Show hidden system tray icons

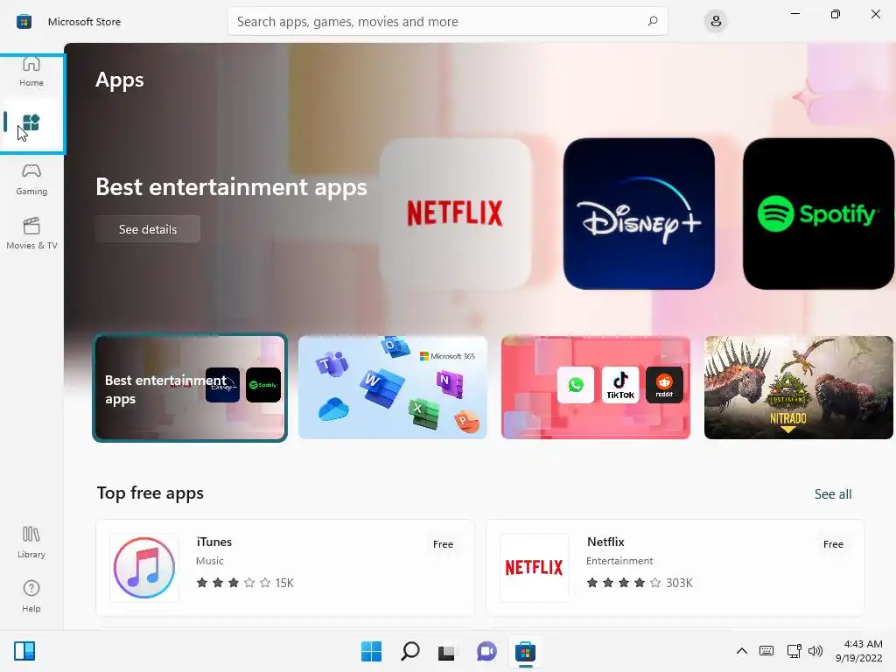click(x=742, y=651)
